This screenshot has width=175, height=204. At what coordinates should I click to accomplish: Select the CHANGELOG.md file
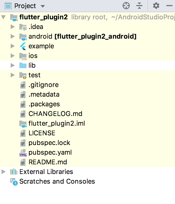(x=55, y=114)
